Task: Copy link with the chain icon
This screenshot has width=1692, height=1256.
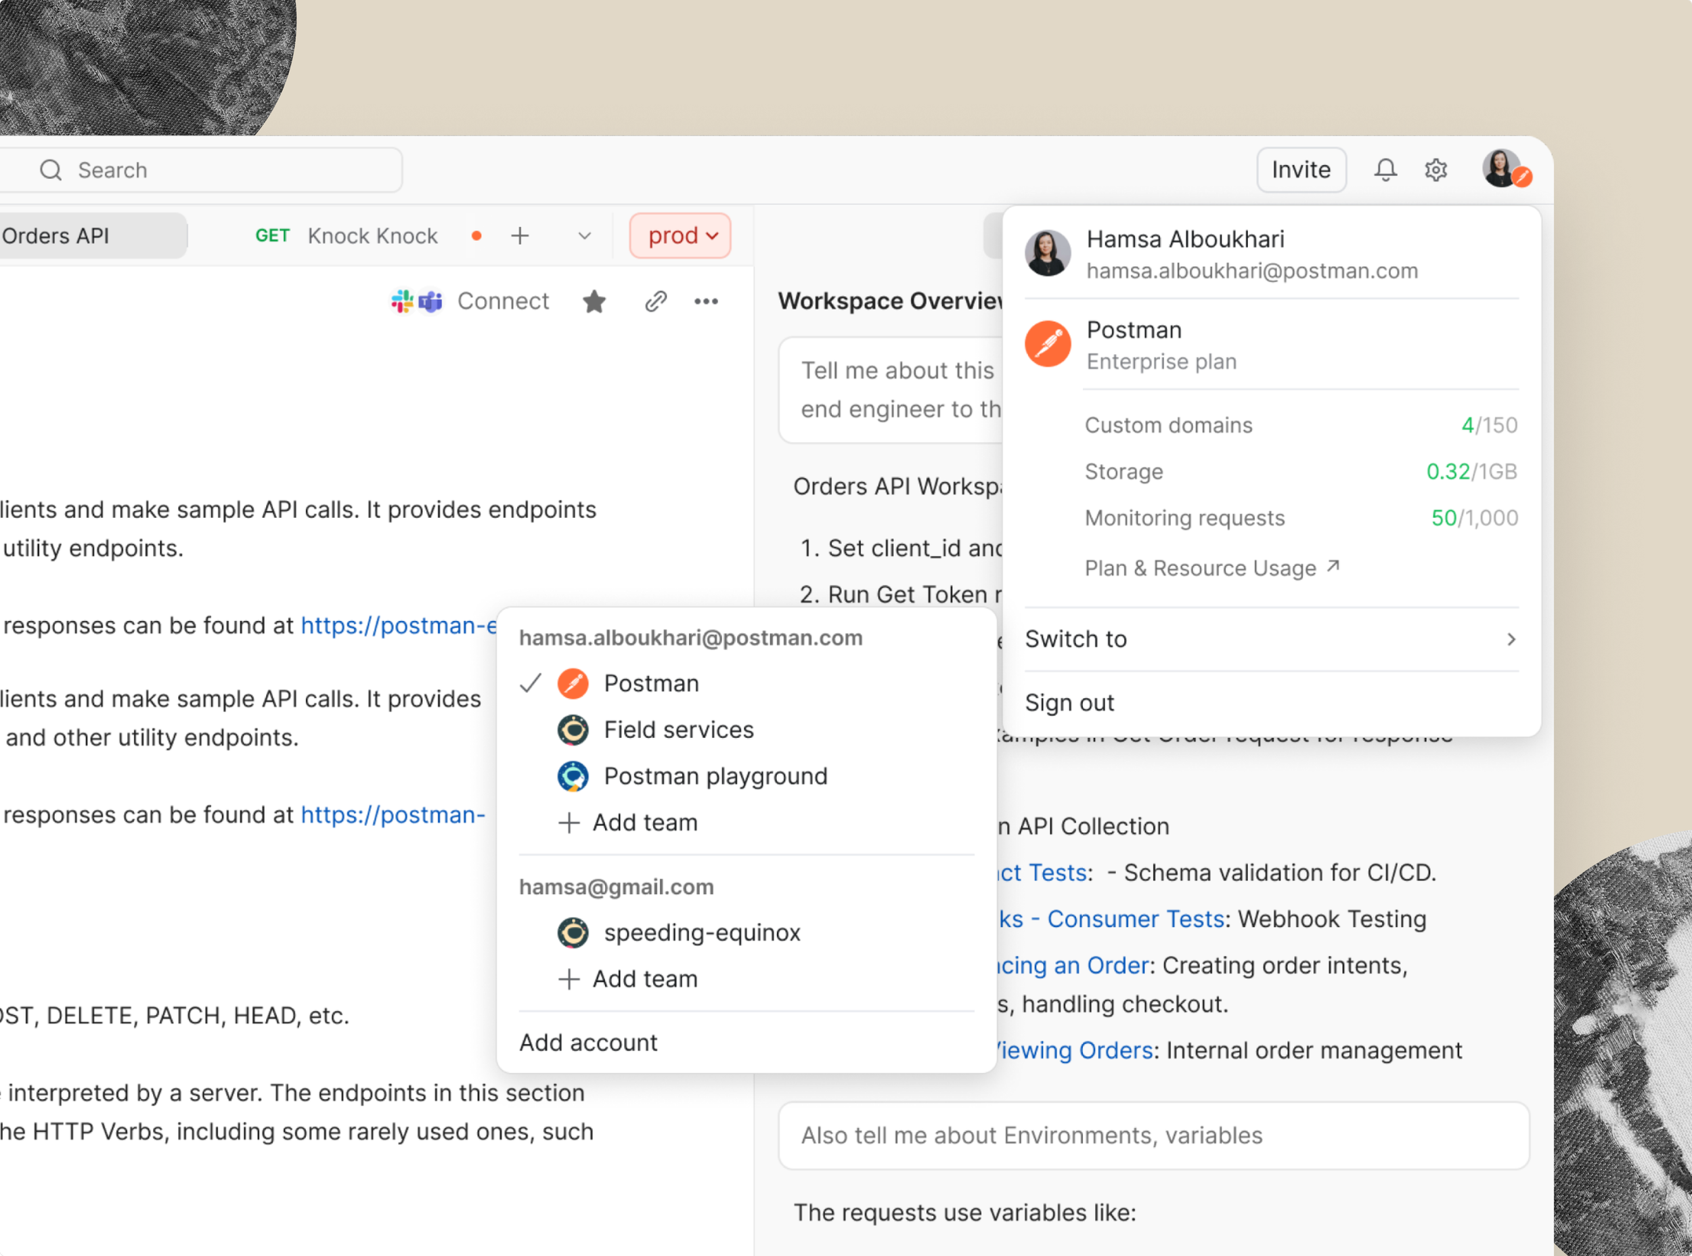Action: pos(656,302)
